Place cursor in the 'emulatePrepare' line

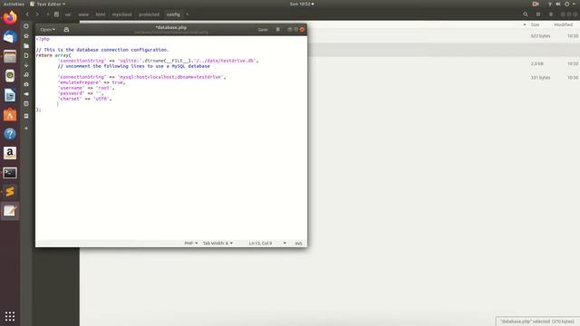pos(92,82)
